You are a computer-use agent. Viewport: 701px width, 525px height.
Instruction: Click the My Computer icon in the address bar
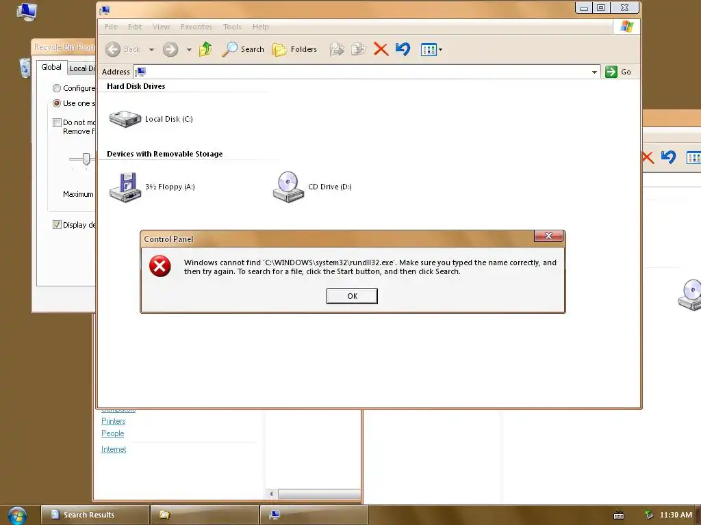140,72
